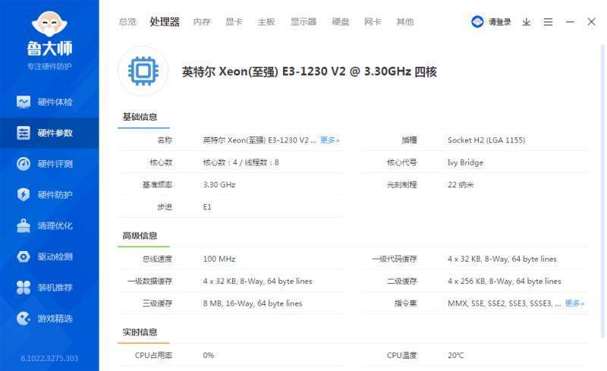Click the Ivy Bridge codename value
The width and height of the screenshot is (607, 371).
pos(465,162)
